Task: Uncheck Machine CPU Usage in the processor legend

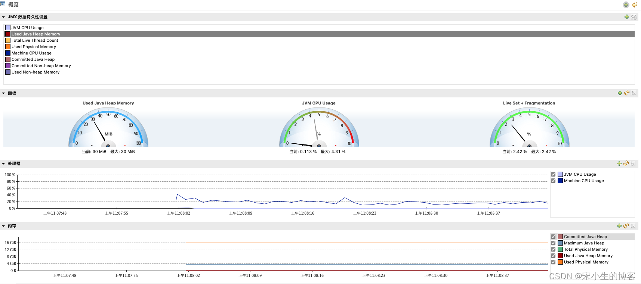Action: click(553, 181)
